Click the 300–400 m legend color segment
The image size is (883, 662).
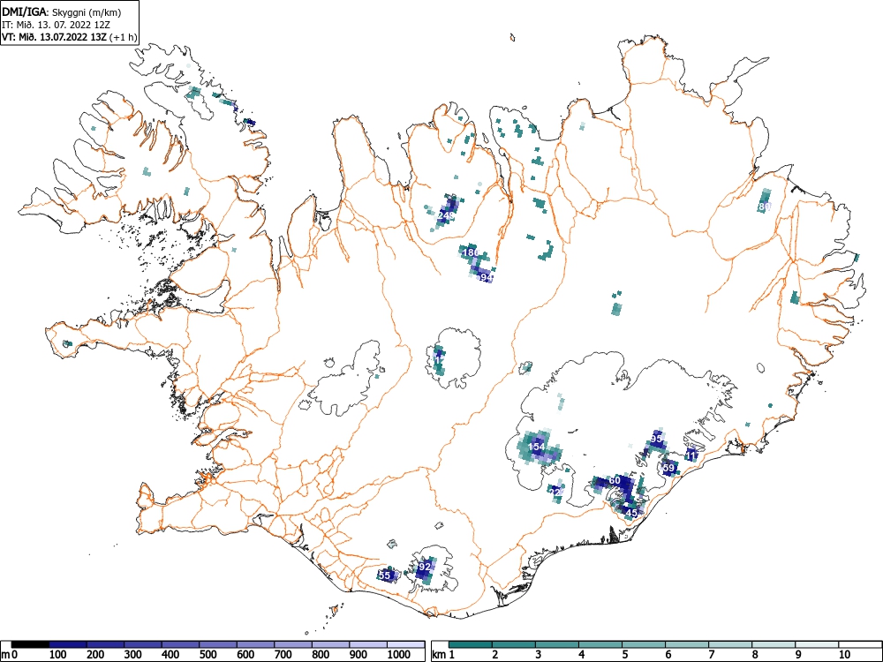pos(143,644)
